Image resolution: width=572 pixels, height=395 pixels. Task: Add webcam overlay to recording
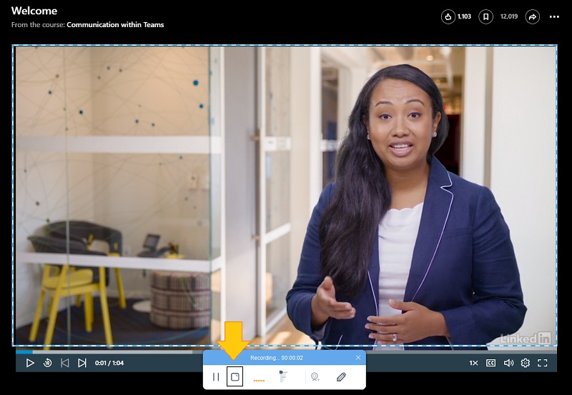pos(314,376)
